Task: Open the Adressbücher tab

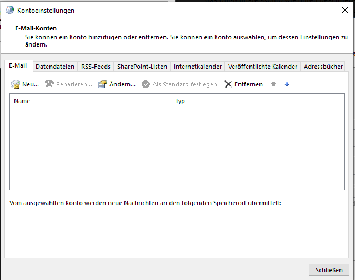Action: pyautogui.click(x=323, y=67)
